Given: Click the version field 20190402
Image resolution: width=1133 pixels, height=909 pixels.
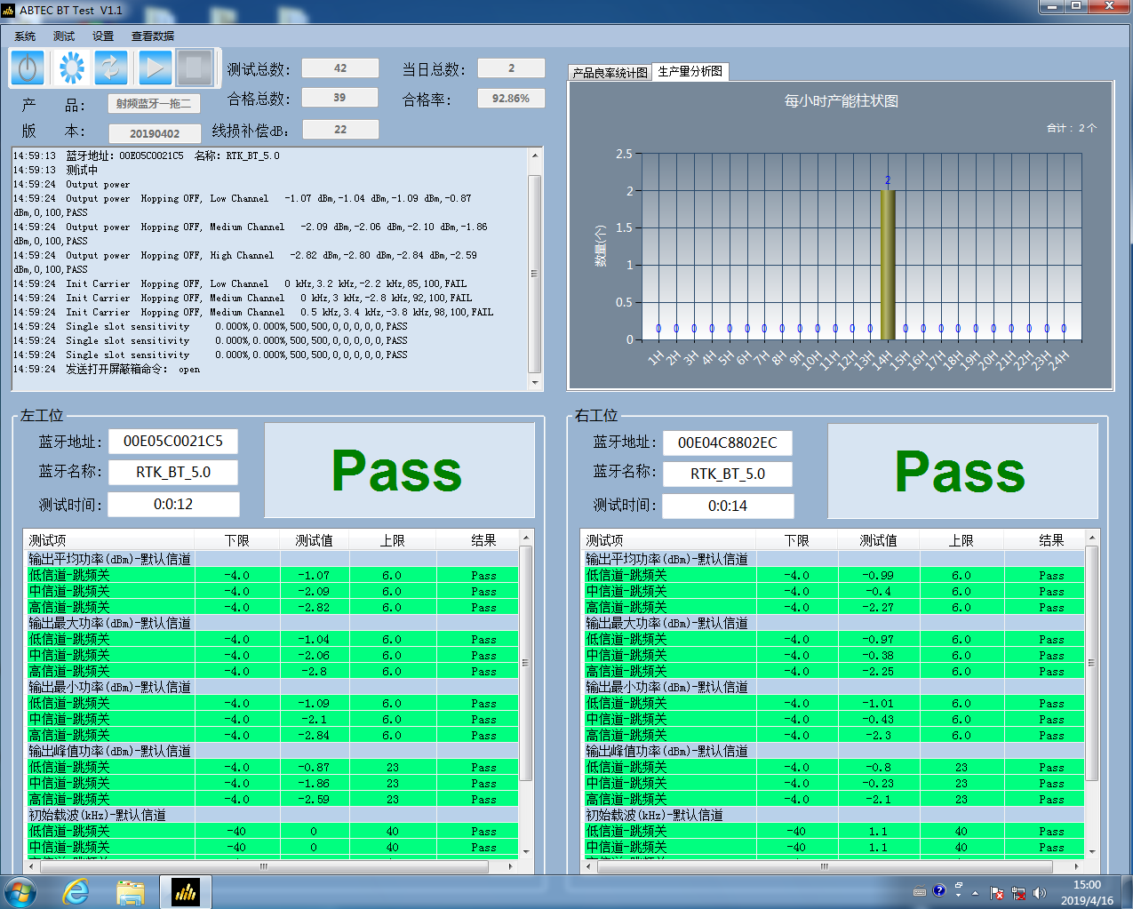Looking at the screenshot, I should [155, 133].
